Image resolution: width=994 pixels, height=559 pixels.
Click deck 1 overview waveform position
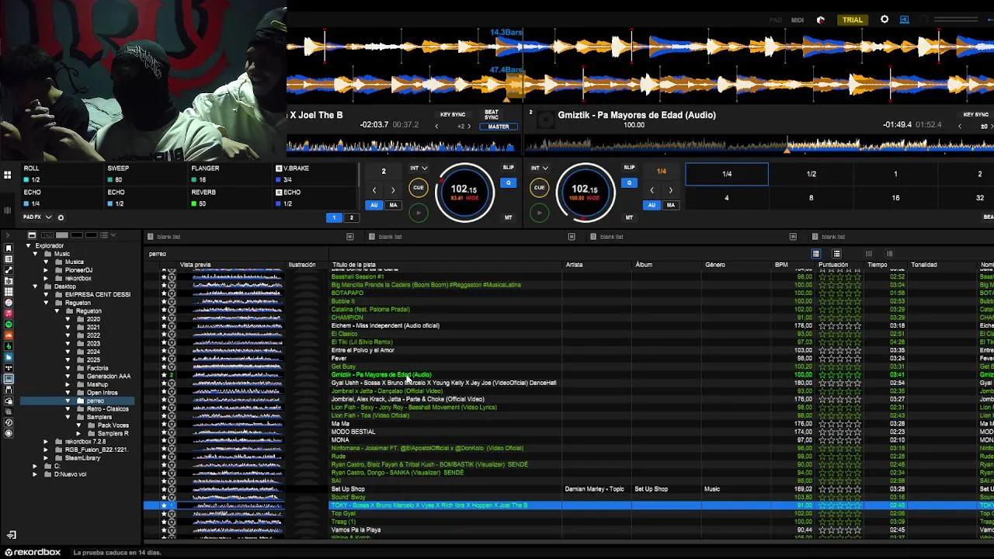(401, 145)
